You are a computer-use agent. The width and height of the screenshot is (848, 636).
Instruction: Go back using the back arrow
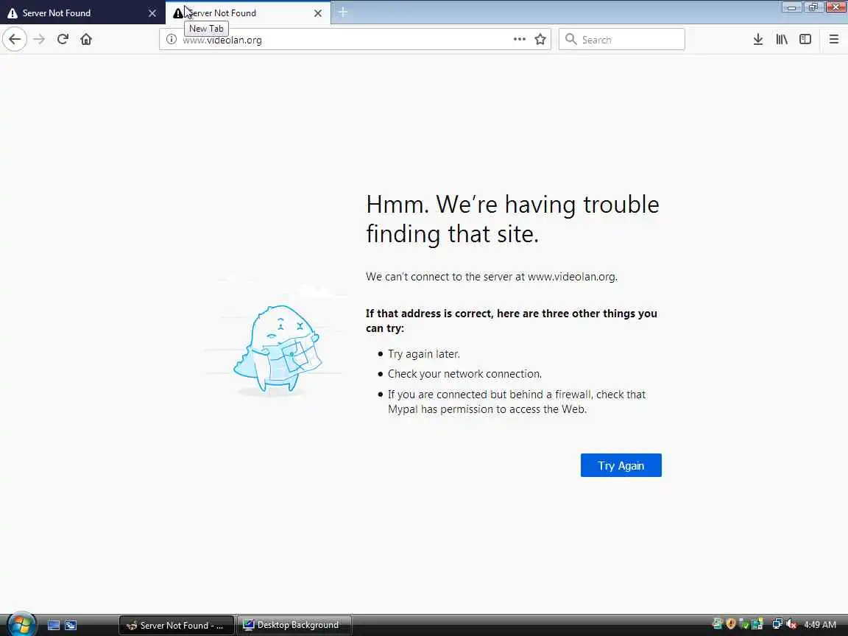click(x=15, y=39)
